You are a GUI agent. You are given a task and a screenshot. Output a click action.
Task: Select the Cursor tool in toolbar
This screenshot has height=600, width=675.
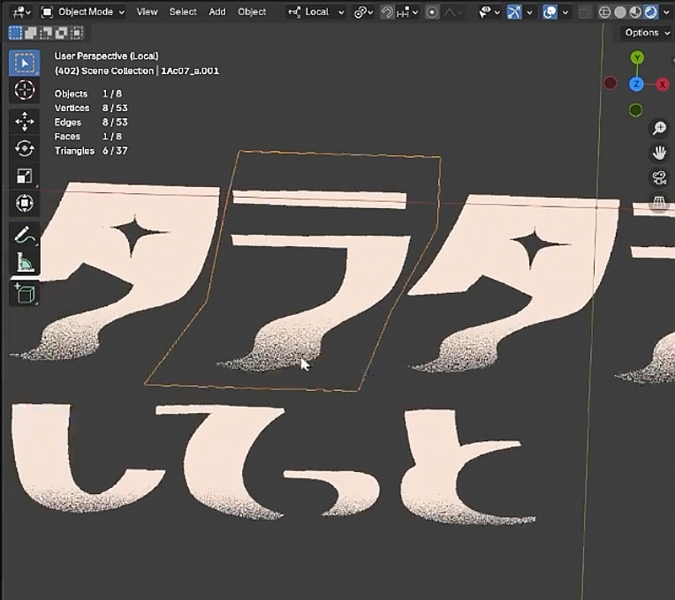click(25, 90)
